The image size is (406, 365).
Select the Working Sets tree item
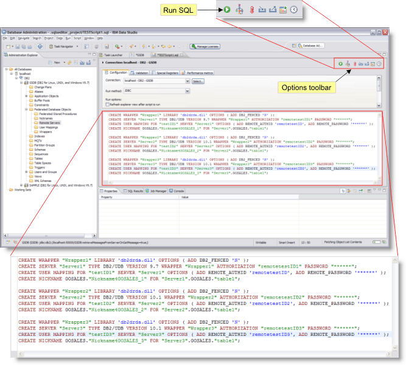coord(20,190)
